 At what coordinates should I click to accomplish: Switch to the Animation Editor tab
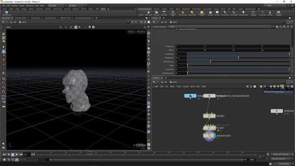21,18
